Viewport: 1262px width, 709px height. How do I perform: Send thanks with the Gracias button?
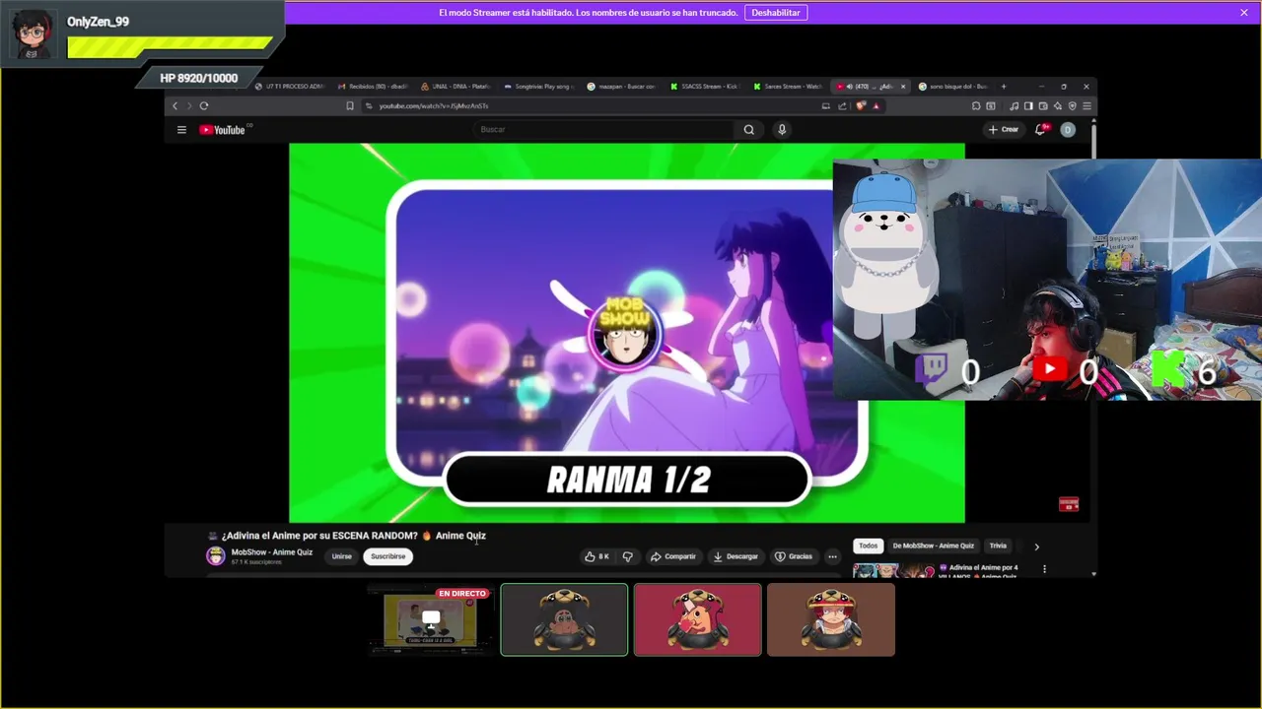794,556
